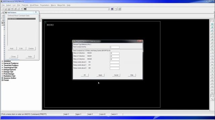Screen dimensions: 215x120
Task: Select NONE DEFINED list entry
Action: tap(21, 19)
